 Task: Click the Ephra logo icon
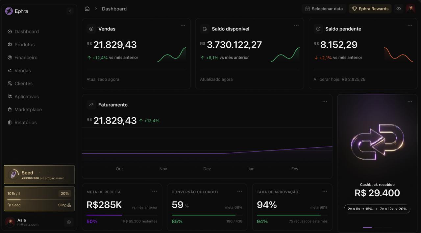[x=9, y=11]
